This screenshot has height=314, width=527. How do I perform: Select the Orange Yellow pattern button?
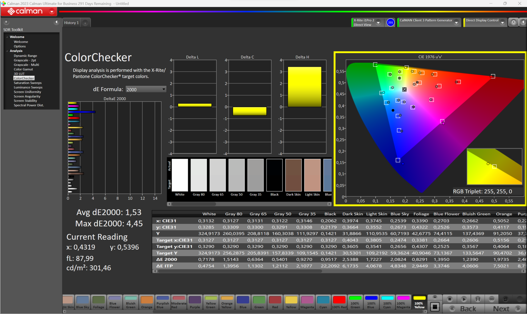point(227,302)
